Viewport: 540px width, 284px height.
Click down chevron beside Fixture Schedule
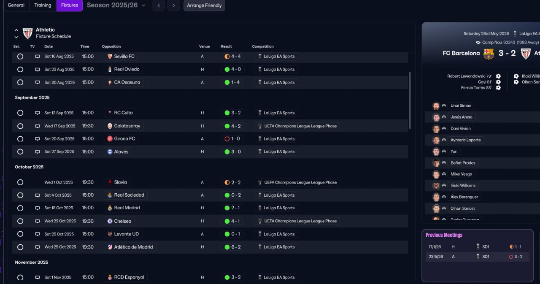pyautogui.click(x=16, y=37)
